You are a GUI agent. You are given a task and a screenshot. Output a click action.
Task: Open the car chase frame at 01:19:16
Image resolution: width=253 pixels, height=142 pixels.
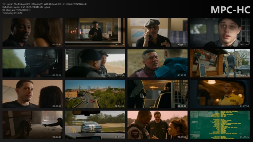point(95,125)
